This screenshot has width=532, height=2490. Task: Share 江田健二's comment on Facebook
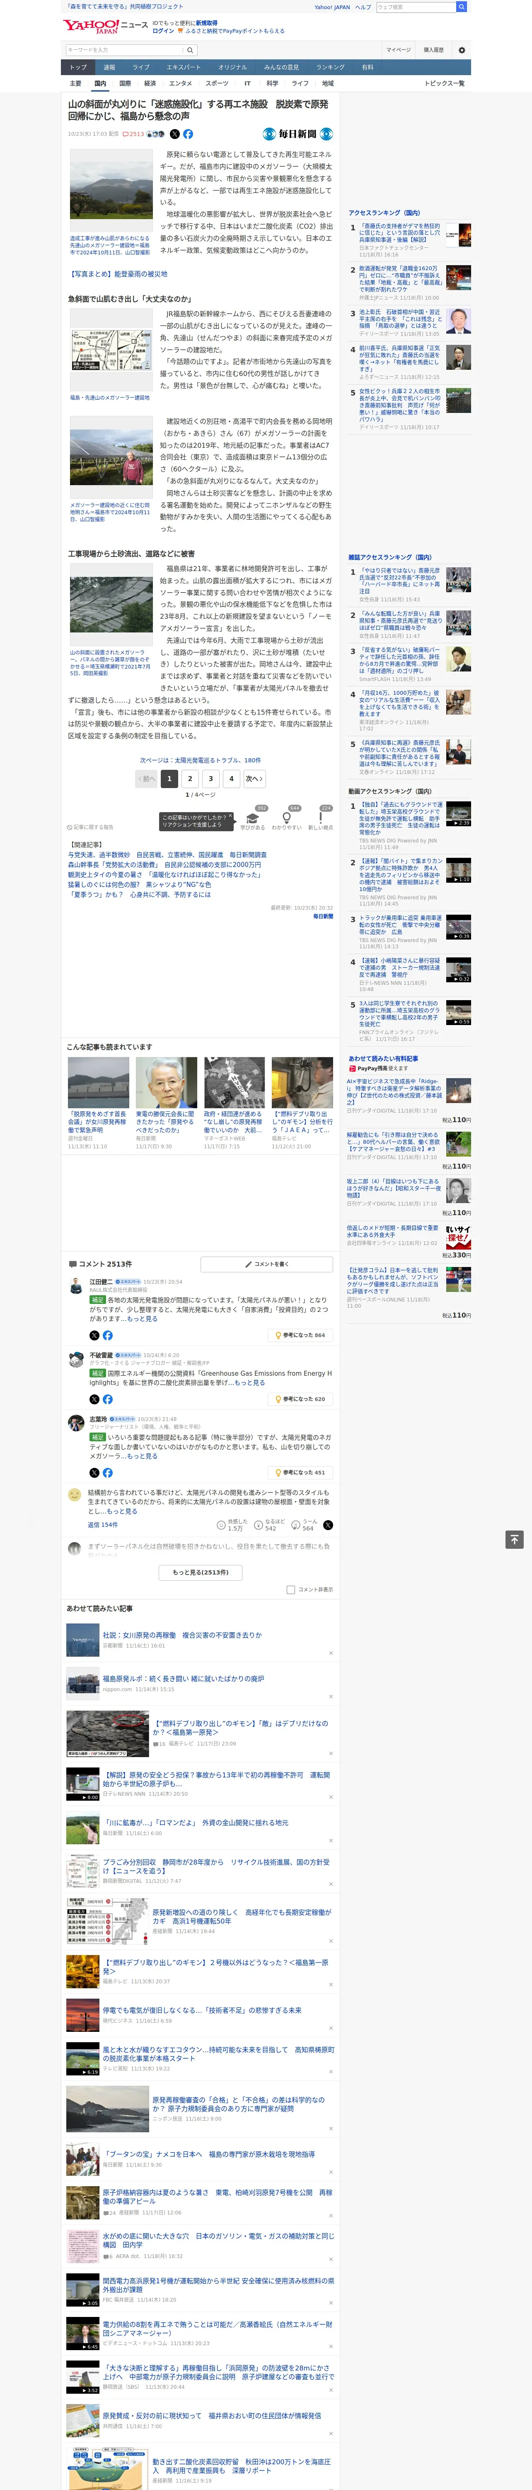107,1335
